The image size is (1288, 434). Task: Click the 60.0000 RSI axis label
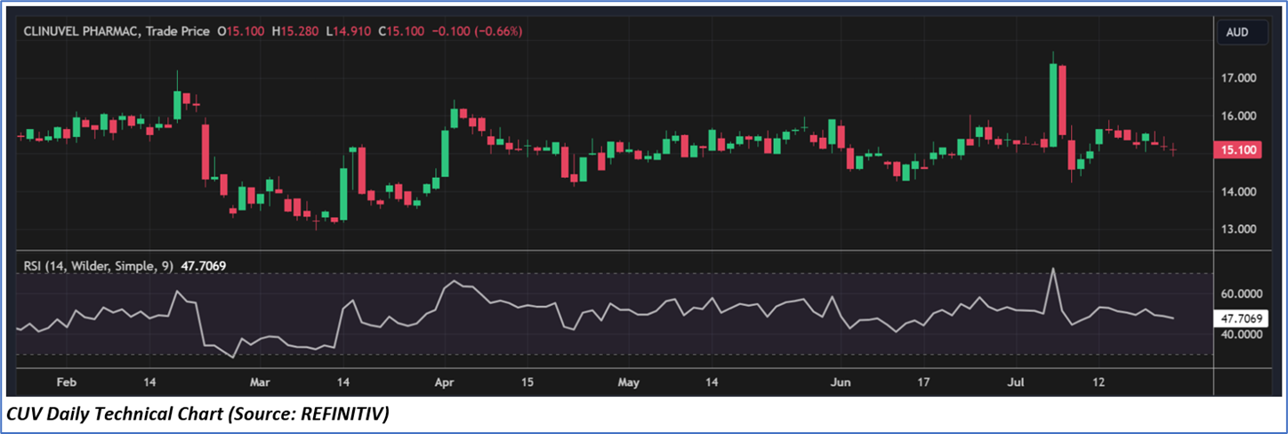[1241, 293]
